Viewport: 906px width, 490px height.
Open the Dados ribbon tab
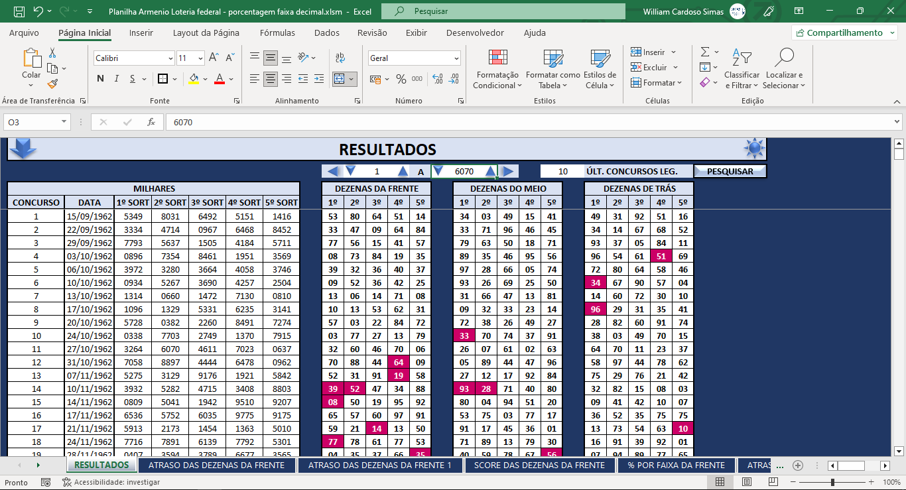click(327, 32)
